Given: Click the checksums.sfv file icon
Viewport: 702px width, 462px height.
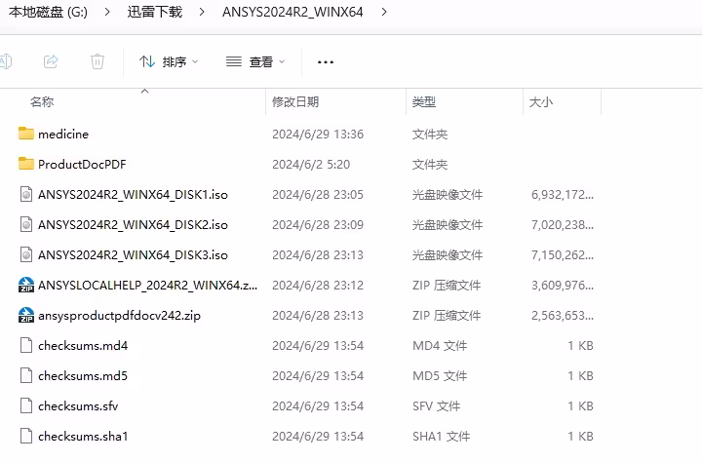Looking at the screenshot, I should [26, 405].
